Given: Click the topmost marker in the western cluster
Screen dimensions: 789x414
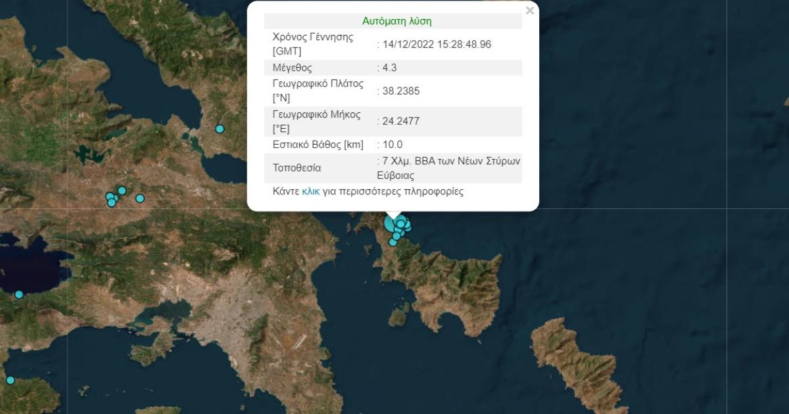Looking at the screenshot, I should [x=122, y=191].
